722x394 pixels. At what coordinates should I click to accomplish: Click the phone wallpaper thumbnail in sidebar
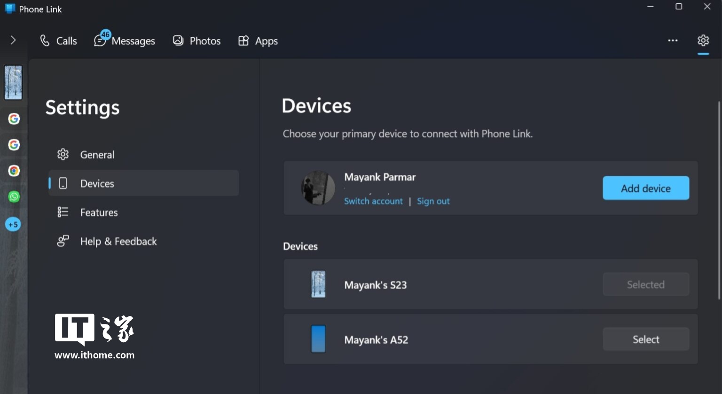(13, 82)
